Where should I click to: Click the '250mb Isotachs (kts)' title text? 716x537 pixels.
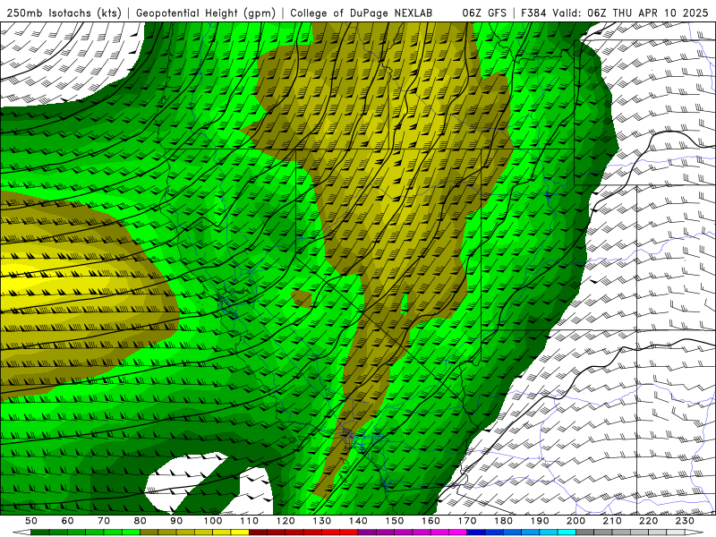(x=64, y=13)
